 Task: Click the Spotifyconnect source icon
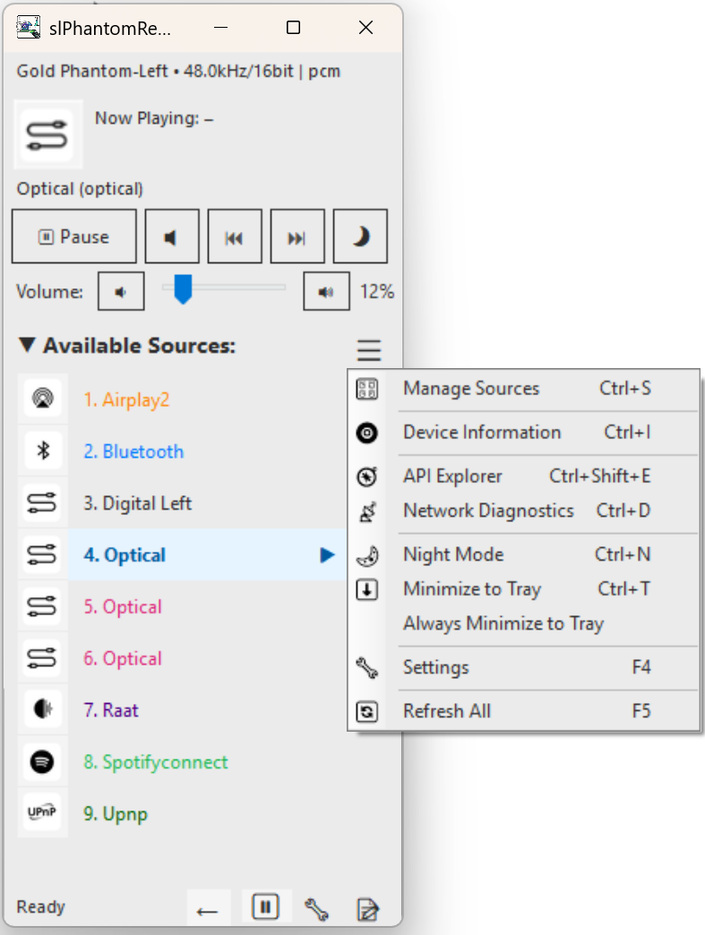42,762
